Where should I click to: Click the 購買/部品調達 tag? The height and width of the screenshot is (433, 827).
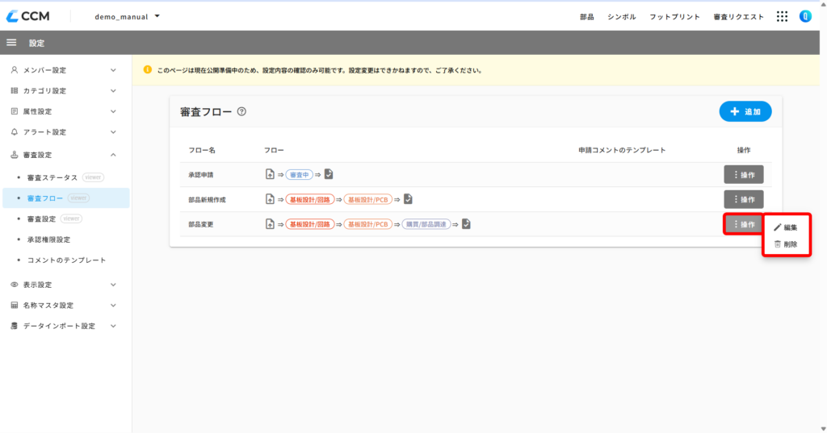click(x=426, y=224)
